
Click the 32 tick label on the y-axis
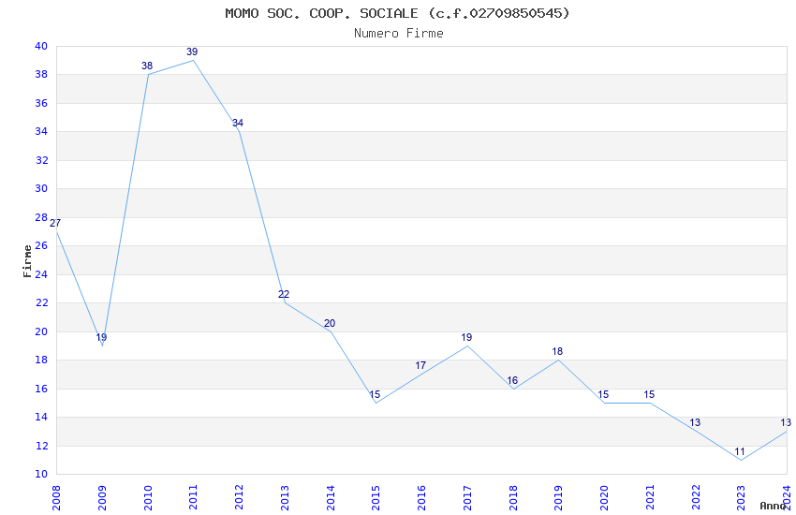[x=41, y=160]
